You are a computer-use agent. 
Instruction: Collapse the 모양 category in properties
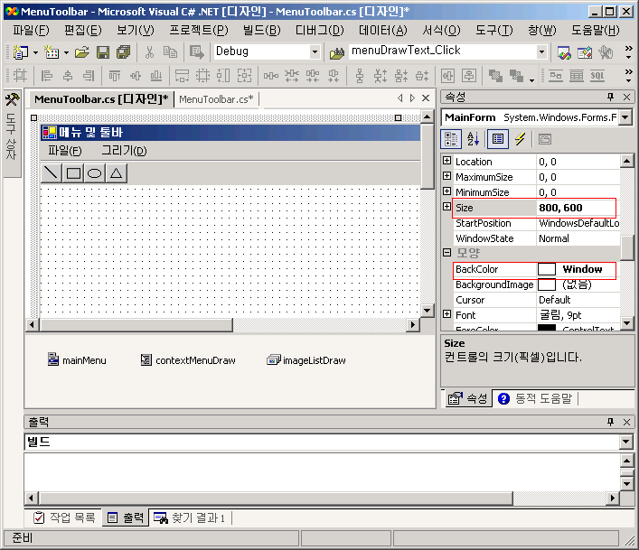(x=446, y=254)
